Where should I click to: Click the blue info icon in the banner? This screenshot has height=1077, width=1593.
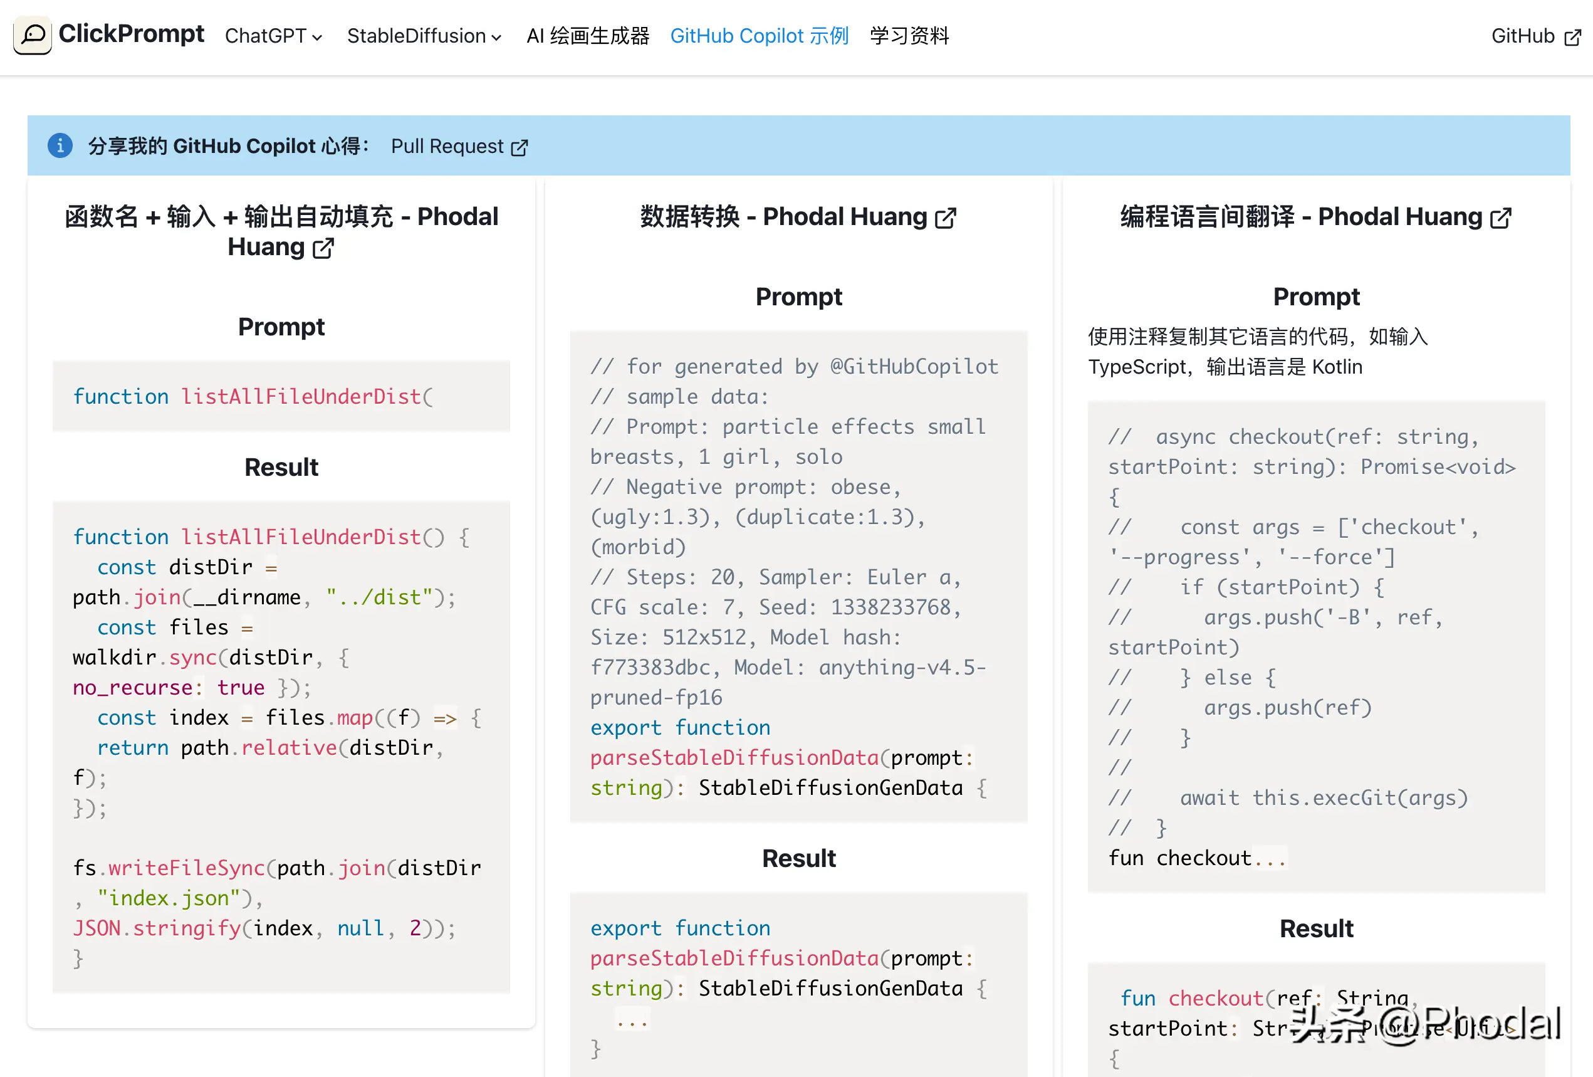point(60,145)
